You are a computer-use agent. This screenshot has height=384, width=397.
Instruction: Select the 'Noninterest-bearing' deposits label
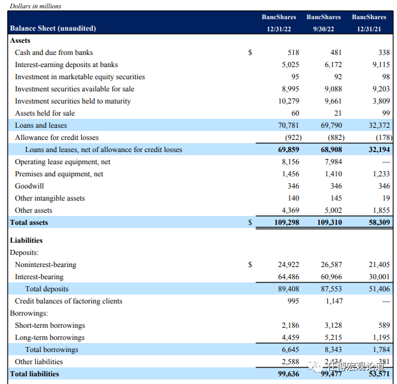(x=45, y=265)
